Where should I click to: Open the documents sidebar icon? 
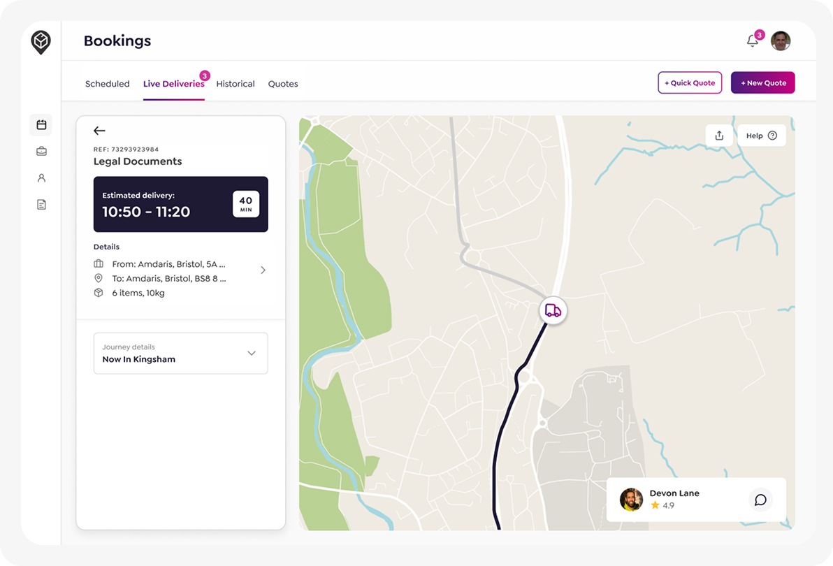point(41,205)
